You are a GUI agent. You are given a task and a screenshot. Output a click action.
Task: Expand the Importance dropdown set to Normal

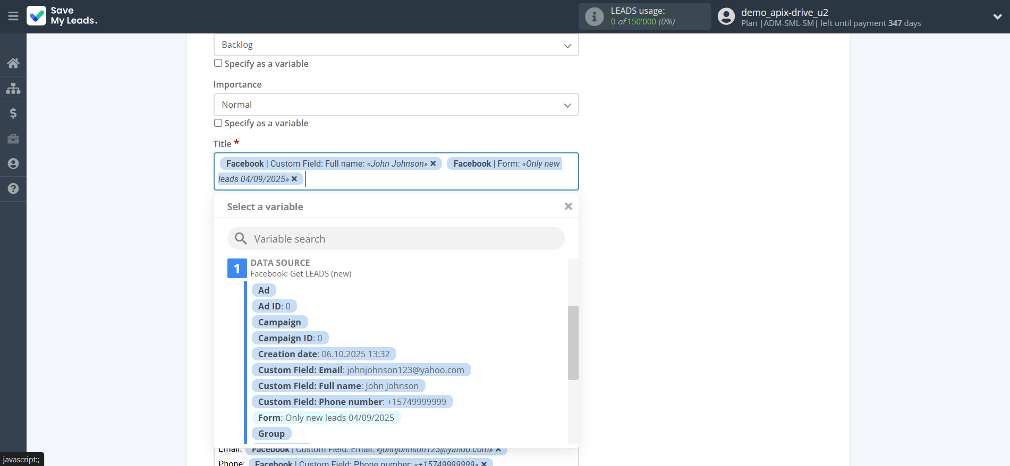click(396, 105)
